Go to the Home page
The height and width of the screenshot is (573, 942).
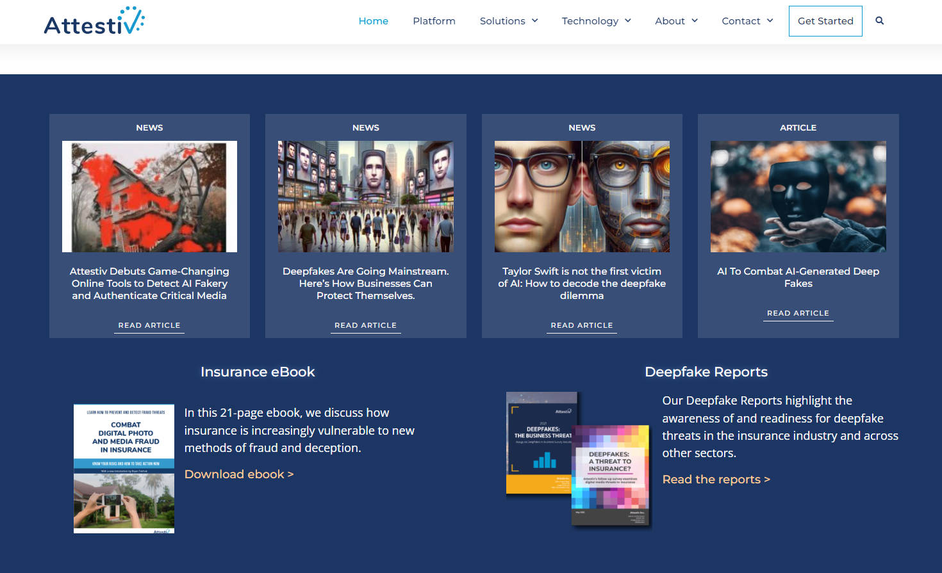click(373, 21)
